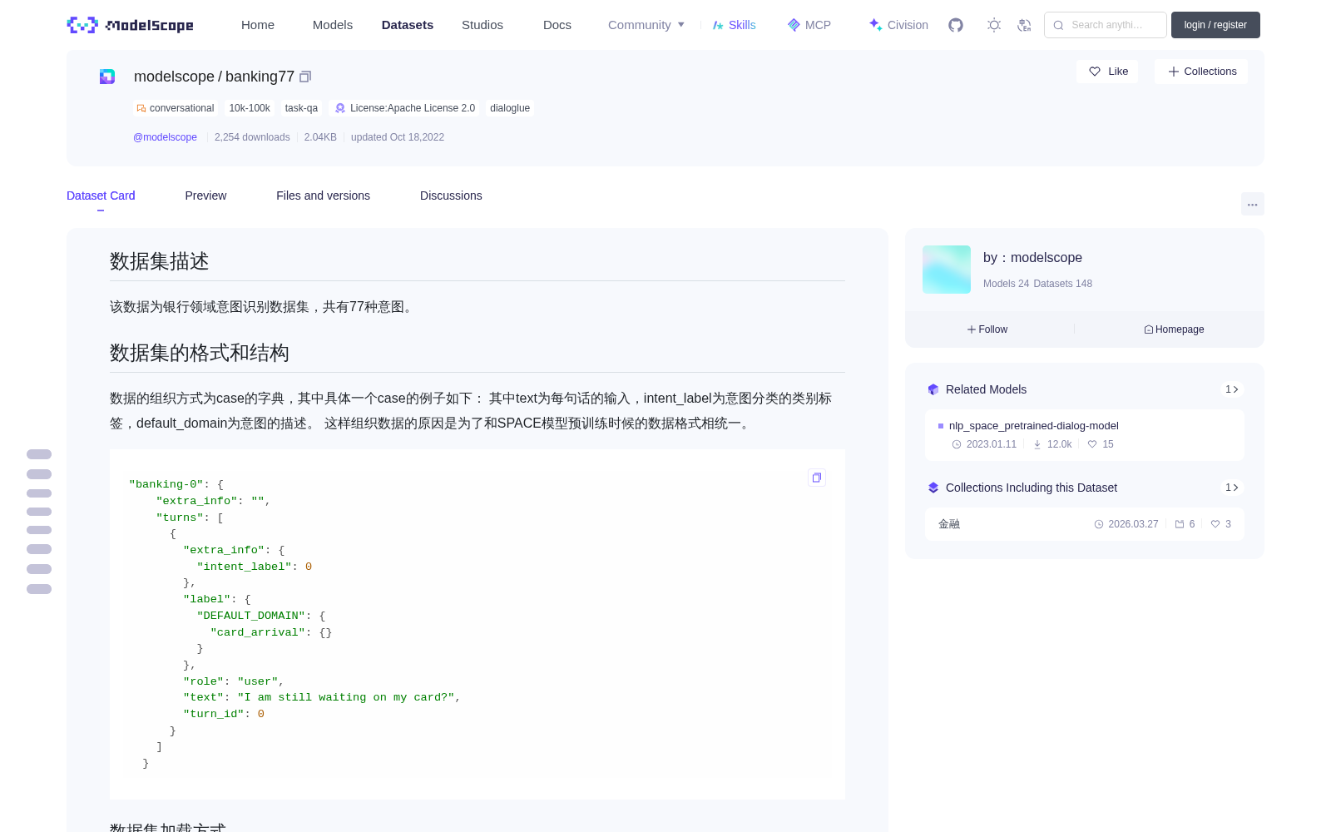Screen dimensions: 1331x832
Task: Switch language with the translate icon
Action: click(1025, 25)
